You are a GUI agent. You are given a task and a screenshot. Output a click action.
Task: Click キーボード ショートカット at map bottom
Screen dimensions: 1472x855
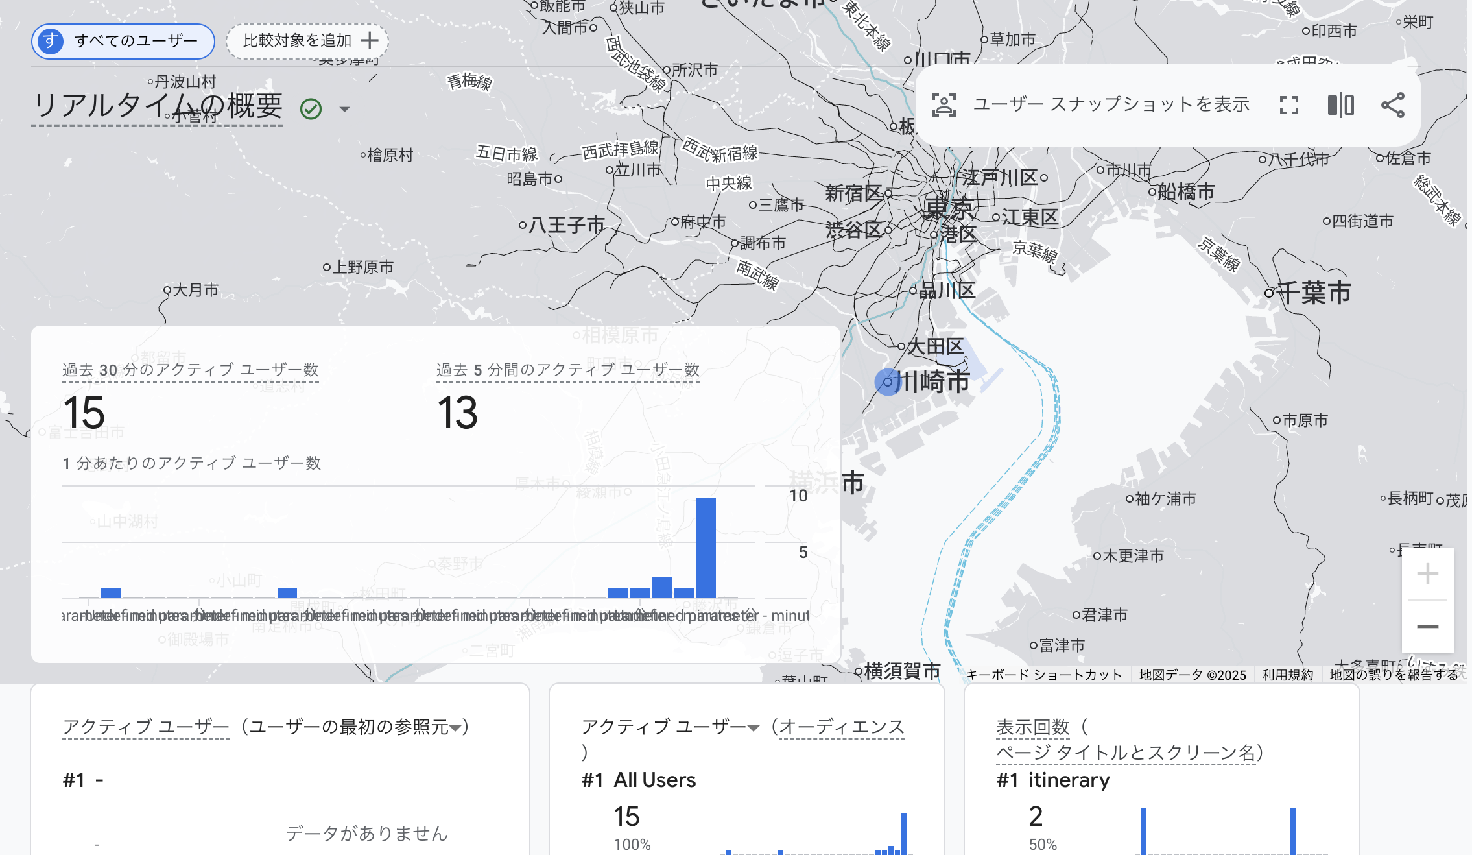pyautogui.click(x=1042, y=675)
